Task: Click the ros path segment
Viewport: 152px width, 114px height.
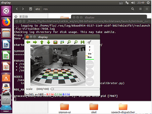Action: click(45, 9)
